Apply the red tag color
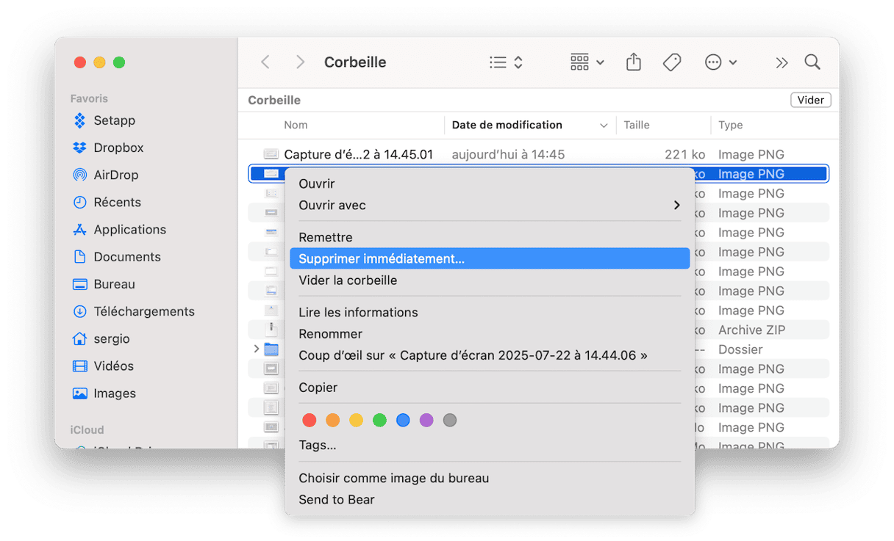The image size is (894, 541). pyautogui.click(x=310, y=421)
